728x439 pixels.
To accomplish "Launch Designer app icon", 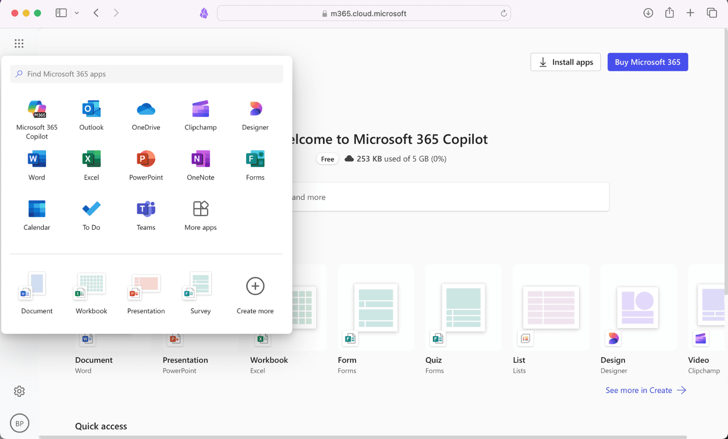I will (255, 116).
